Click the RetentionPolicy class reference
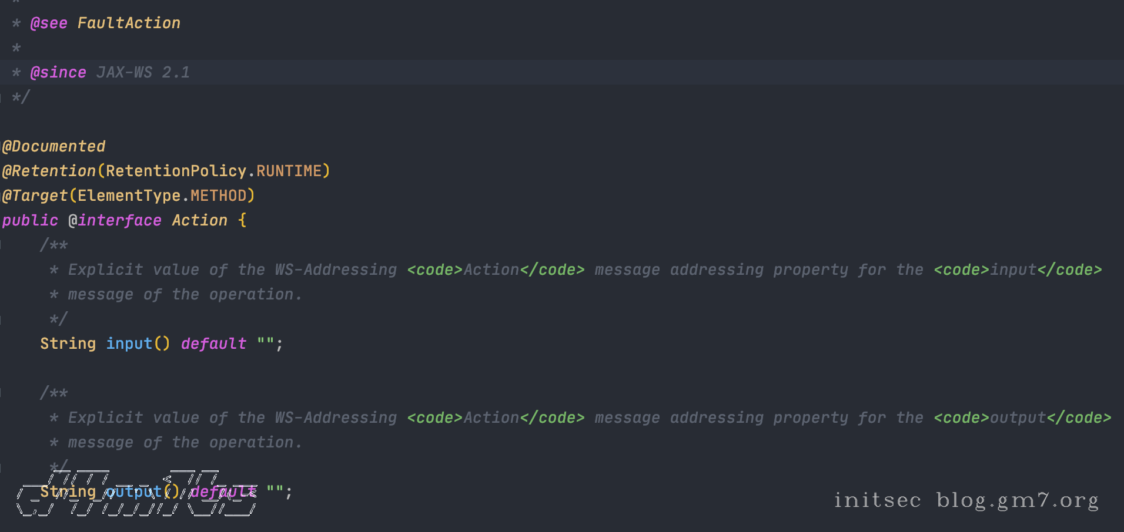Image resolution: width=1124 pixels, height=532 pixels. coord(176,171)
